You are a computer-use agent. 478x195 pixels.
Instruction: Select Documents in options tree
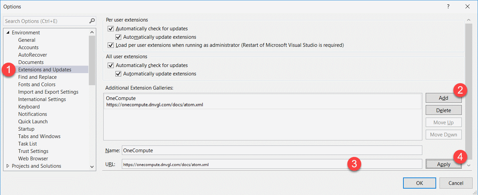[x=31, y=62]
